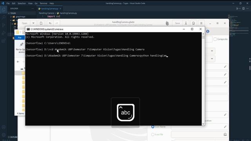Open Run and Debug in VS Code activity bar

4,33
